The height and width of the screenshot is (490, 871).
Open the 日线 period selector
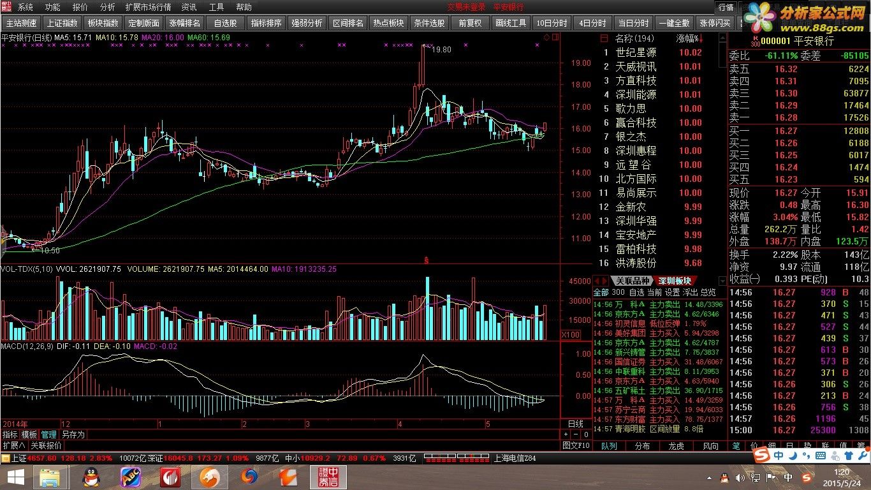575,424
